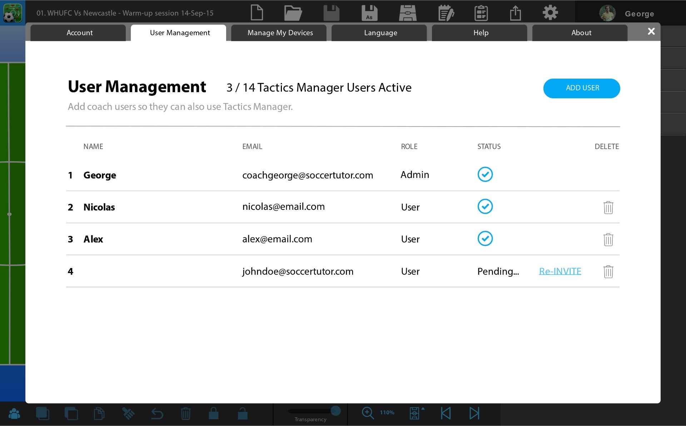Close the settings dialog with X
686x426 pixels.
pos(651,31)
